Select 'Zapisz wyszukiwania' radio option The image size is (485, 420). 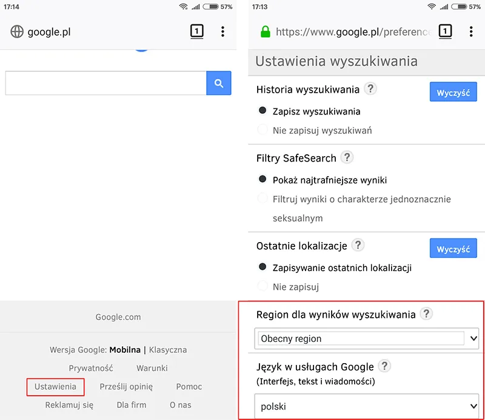[263, 111]
